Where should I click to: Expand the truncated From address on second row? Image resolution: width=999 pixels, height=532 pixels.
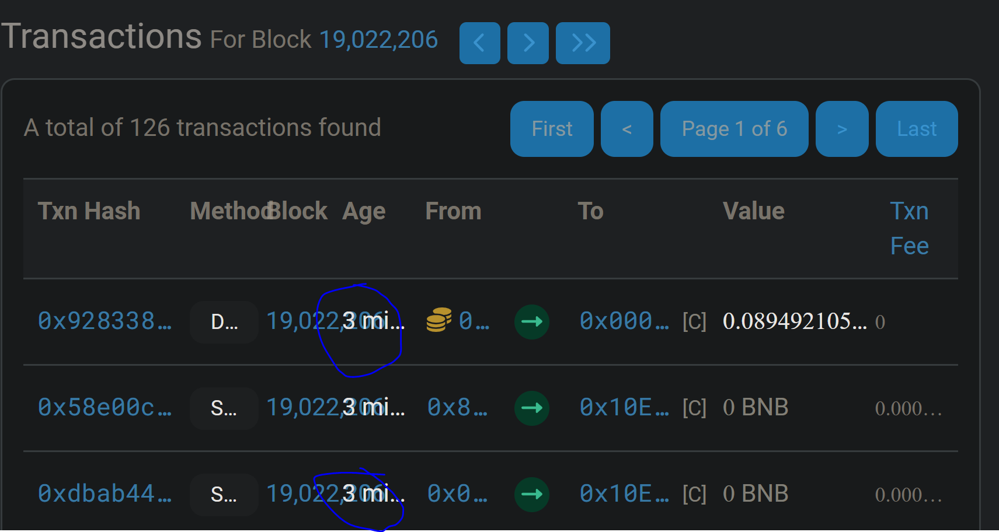[457, 408]
